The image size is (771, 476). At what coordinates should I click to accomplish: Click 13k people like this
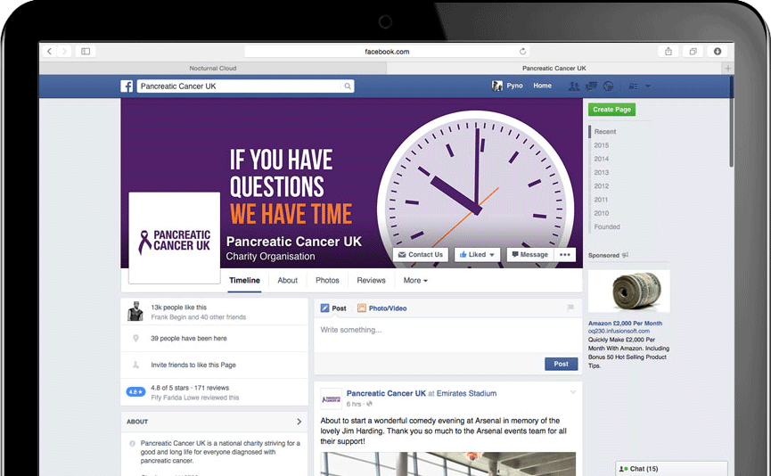(178, 308)
